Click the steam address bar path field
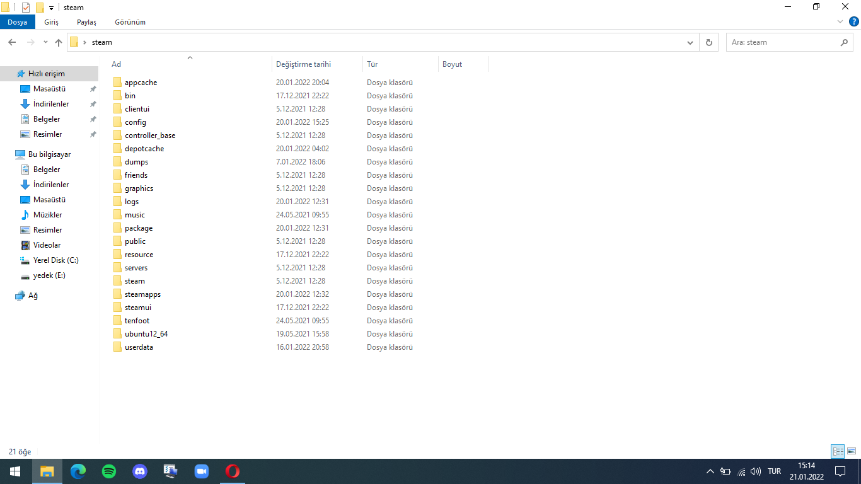Viewport: 861px width, 484px height. pyautogui.click(x=381, y=42)
